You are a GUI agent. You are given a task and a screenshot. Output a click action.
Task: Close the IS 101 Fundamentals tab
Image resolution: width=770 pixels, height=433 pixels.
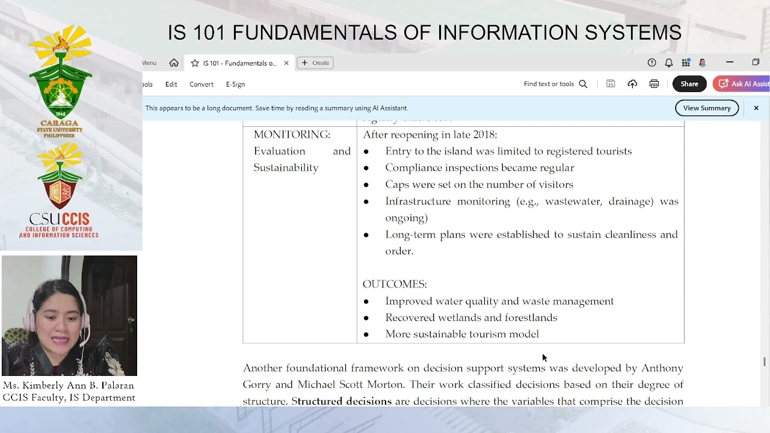click(286, 63)
